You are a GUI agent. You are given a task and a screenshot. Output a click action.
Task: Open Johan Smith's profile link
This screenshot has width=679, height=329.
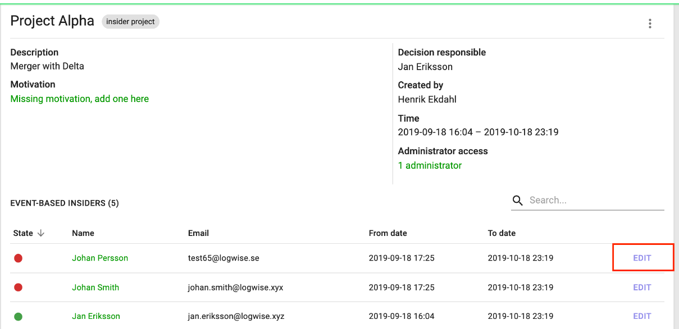coord(95,288)
